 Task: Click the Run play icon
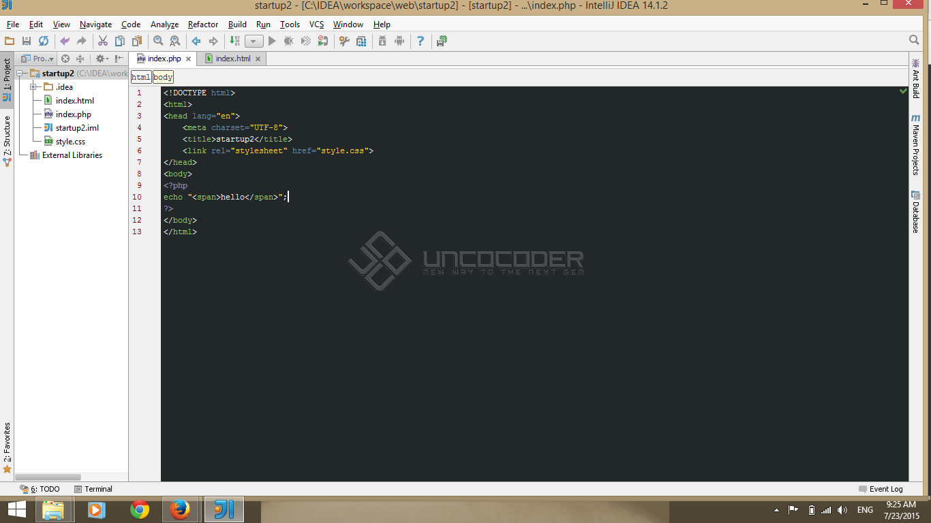(272, 41)
